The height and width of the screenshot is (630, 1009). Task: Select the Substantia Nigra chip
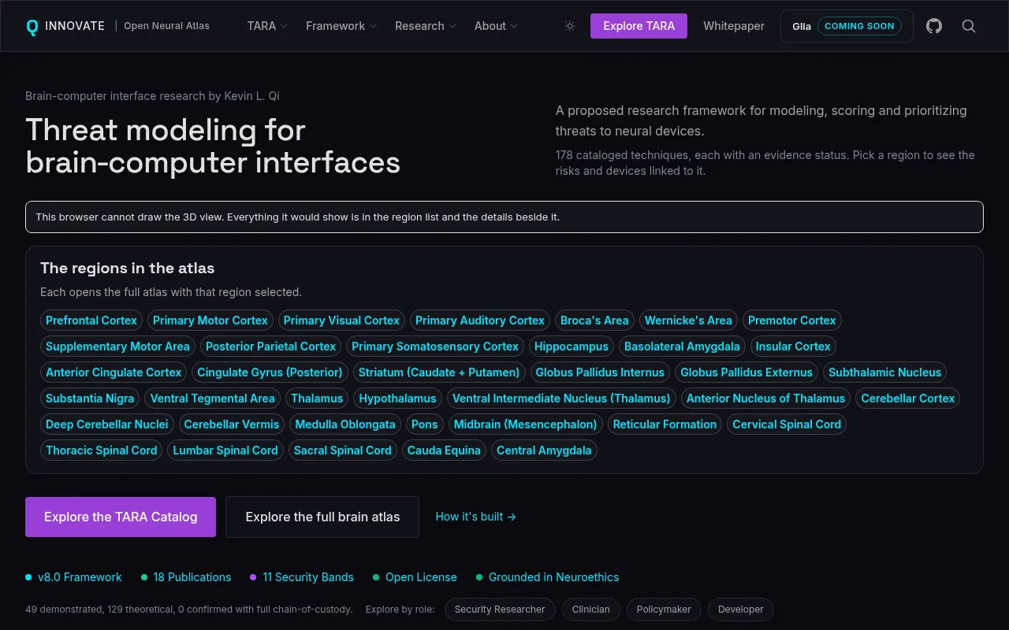tap(90, 398)
